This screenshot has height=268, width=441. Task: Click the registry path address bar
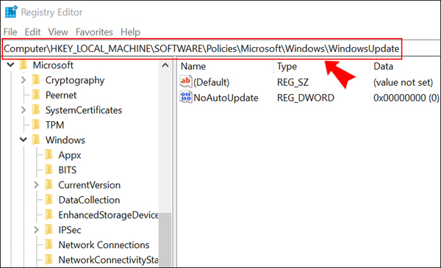tap(202, 48)
